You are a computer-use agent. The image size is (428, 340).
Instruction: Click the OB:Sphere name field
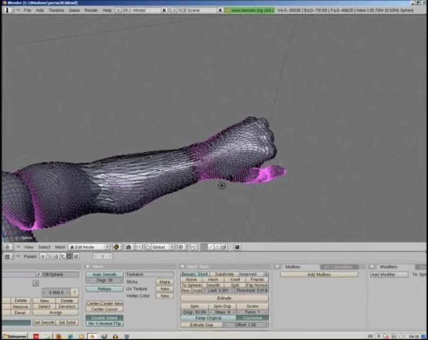click(60, 274)
